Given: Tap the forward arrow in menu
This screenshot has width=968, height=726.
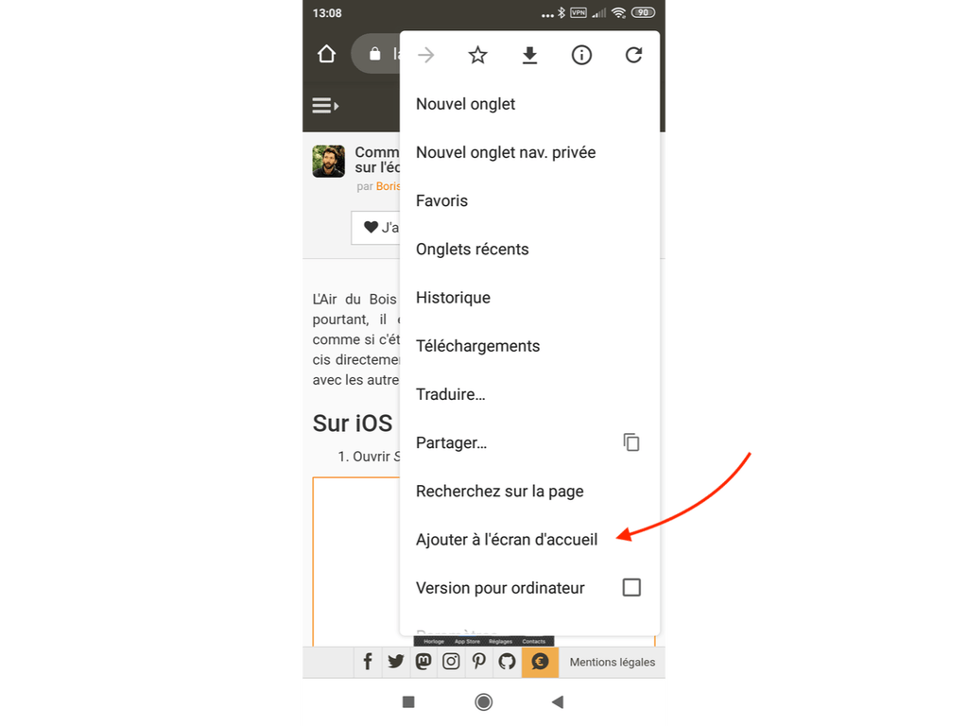Looking at the screenshot, I should pyautogui.click(x=426, y=55).
